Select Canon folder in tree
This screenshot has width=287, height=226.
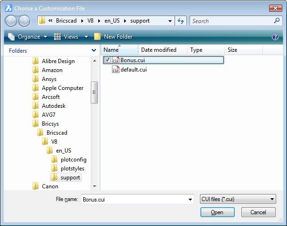50,186
